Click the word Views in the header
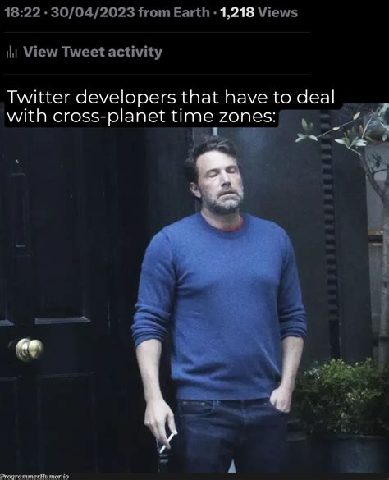The width and height of the screenshot is (389, 480). pos(277,12)
